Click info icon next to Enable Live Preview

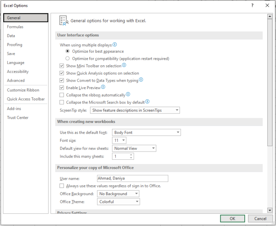[103, 87]
